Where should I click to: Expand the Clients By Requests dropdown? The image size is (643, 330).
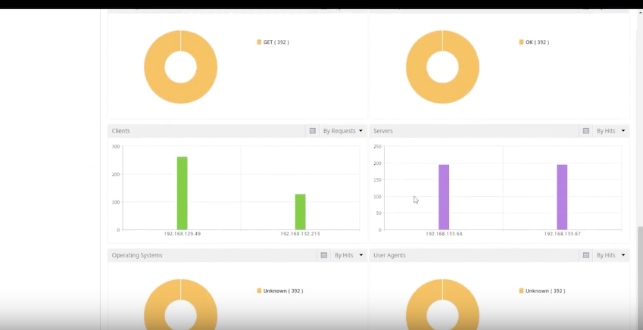point(343,131)
